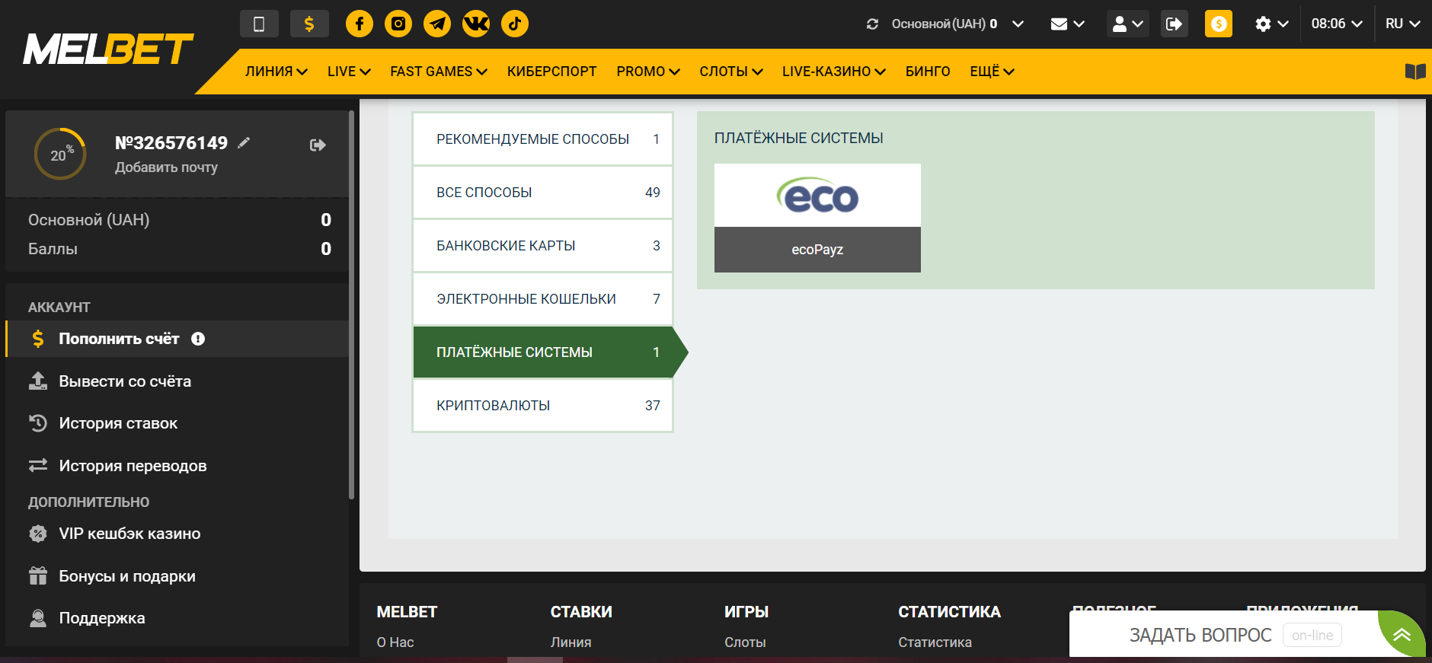Choose the ecoPayz payment method
Screen dimensions: 1432x663
pyautogui.click(x=817, y=218)
